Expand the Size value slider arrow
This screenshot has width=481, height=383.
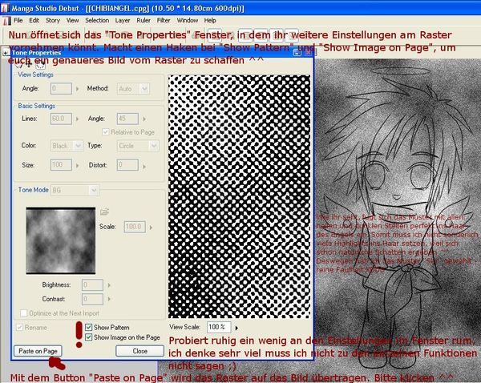coord(77,165)
